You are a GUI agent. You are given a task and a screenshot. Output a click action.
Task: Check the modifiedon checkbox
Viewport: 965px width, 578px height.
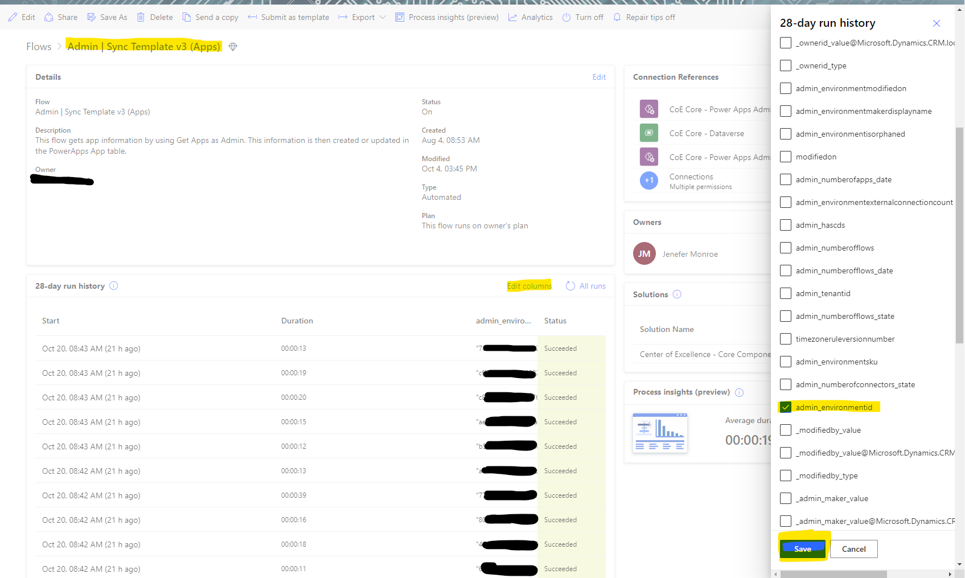(786, 157)
